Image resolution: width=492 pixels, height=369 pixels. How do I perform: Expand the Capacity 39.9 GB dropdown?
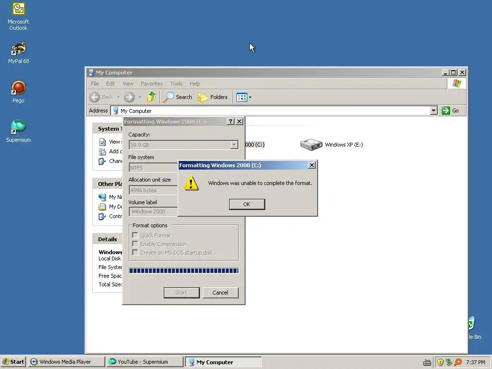[x=234, y=145]
